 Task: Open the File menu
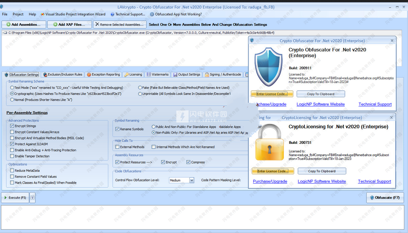click(x=5, y=14)
